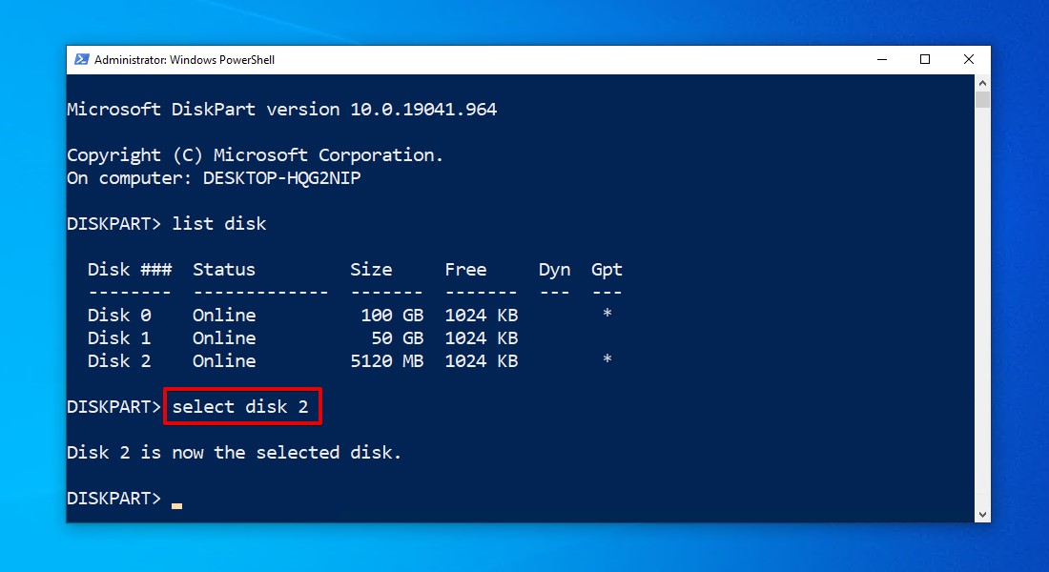Click the scrollbar down arrow
The width and height of the screenshot is (1049, 572).
982,515
